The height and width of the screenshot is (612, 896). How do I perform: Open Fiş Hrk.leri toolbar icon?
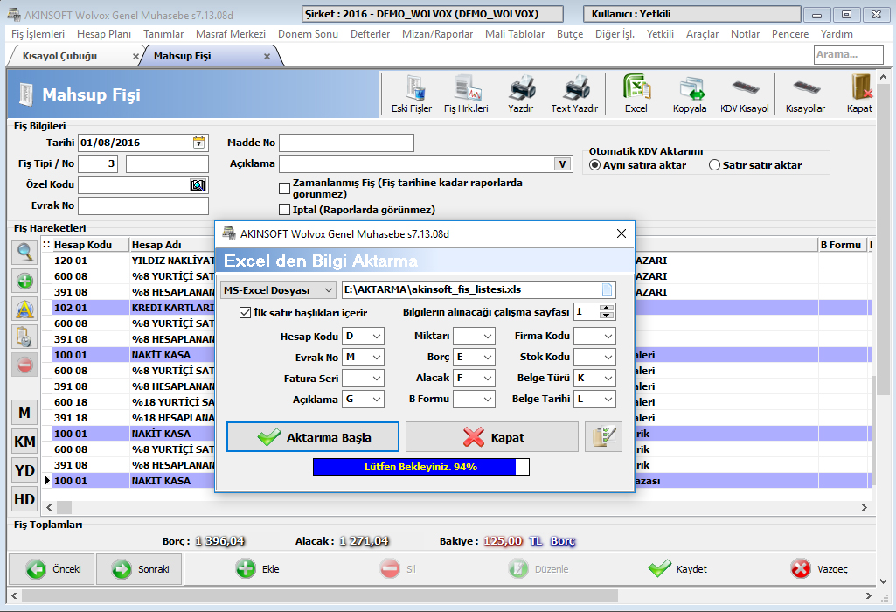[x=466, y=94]
